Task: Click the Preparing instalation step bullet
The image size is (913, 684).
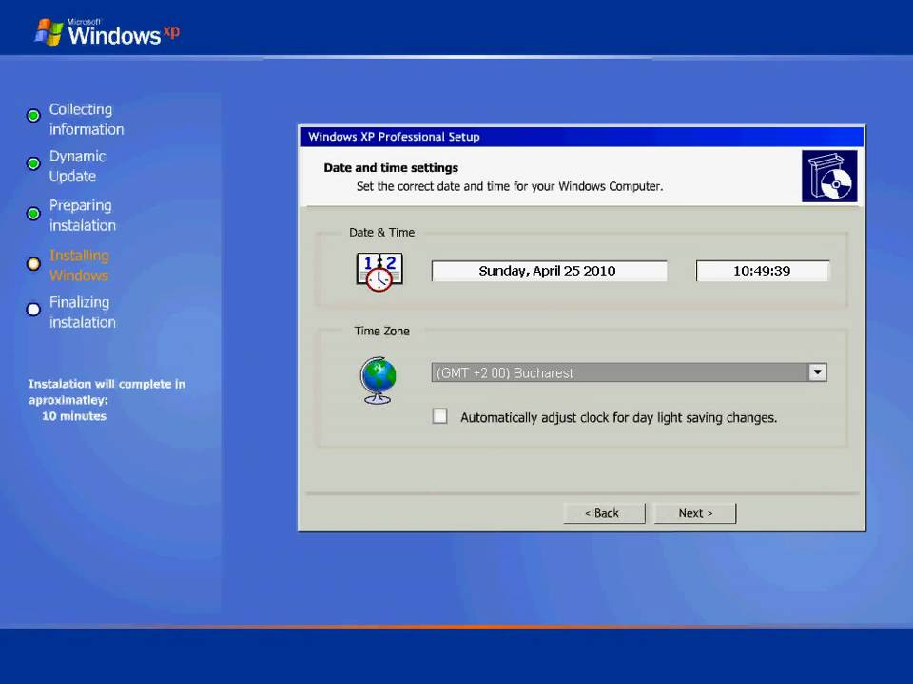Action: tap(34, 214)
